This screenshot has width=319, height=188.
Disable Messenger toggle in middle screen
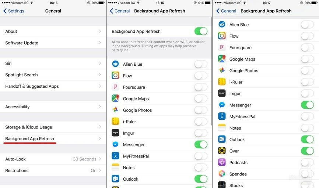click(x=201, y=145)
